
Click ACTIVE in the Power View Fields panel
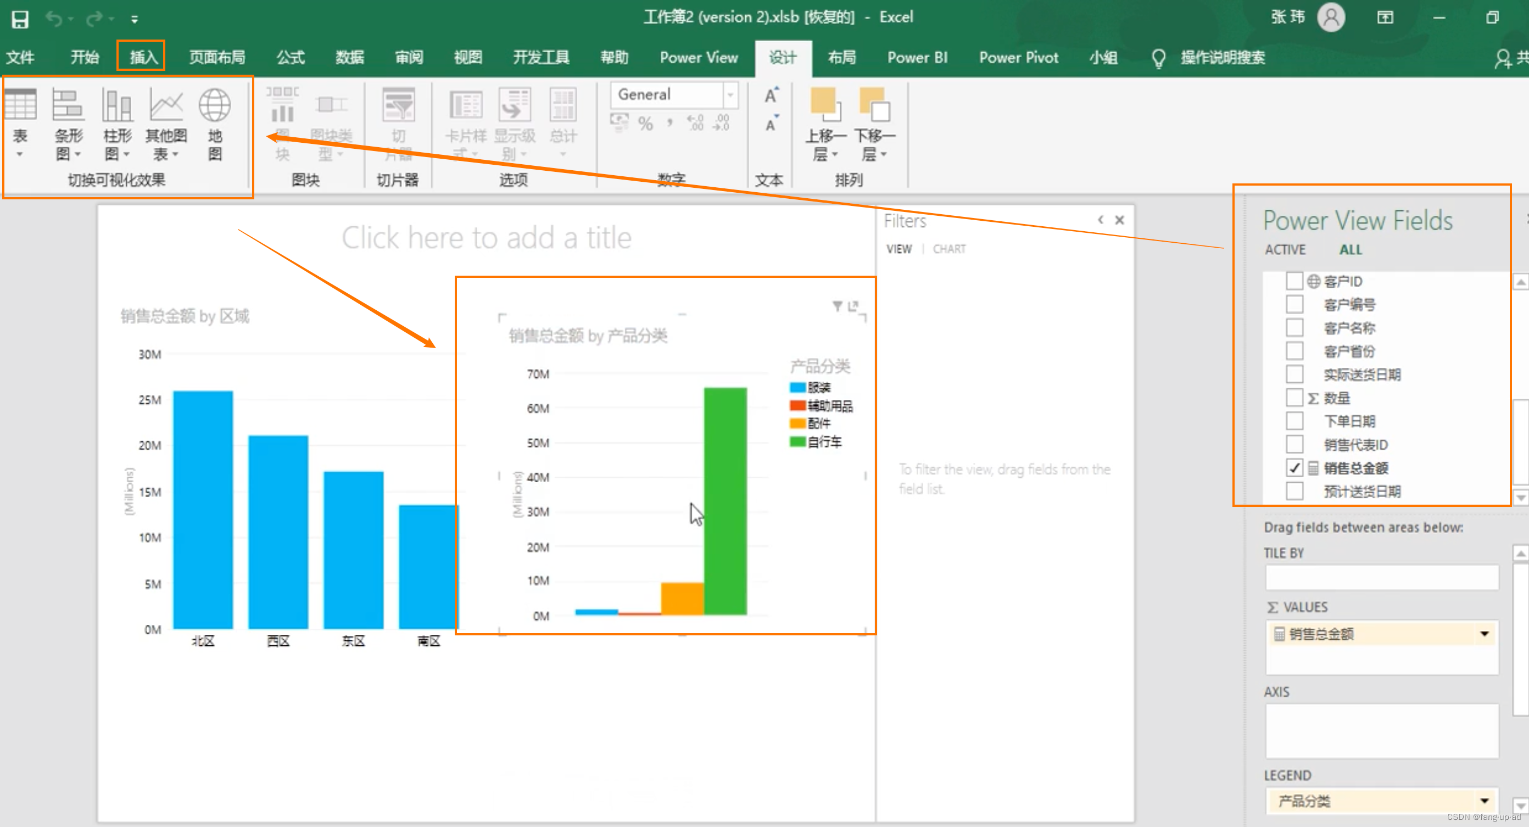[x=1285, y=249]
